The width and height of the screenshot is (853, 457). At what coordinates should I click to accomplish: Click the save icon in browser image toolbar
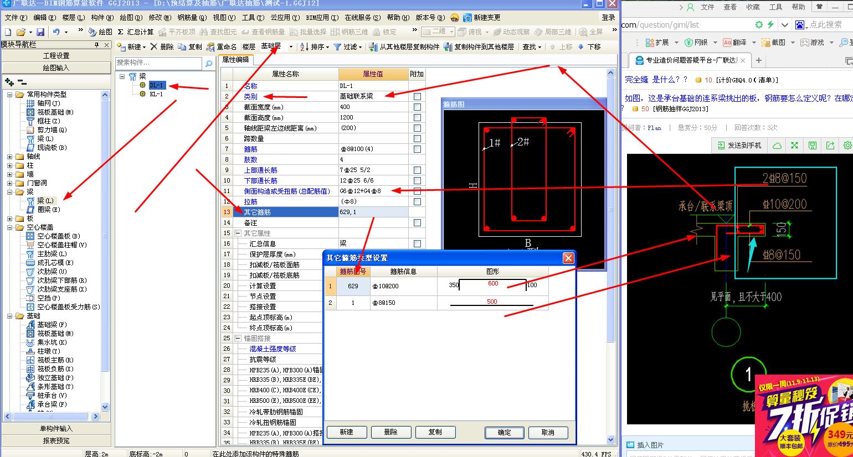click(x=812, y=146)
